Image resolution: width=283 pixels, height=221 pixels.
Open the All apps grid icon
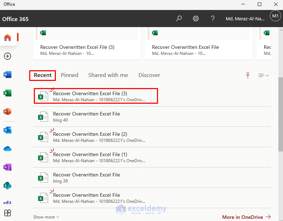pyautogui.click(x=7, y=213)
